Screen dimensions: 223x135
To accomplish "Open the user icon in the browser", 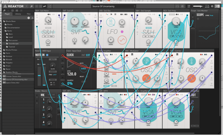I will (x=32, y=18).
